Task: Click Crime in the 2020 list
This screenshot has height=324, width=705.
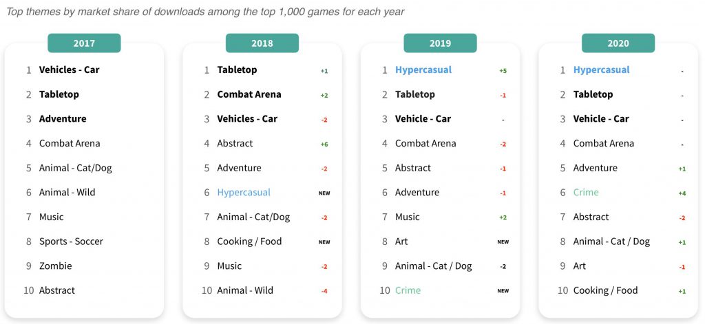Action: tap(586, 193)
